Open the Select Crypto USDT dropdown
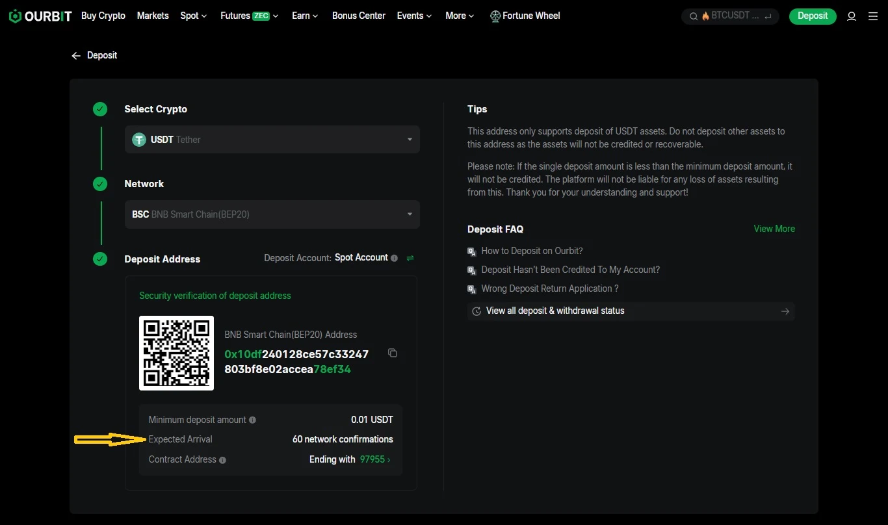This screenshot has height=525, width=888. point(272,140)
